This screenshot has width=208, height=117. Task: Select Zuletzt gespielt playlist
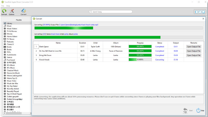13,97
